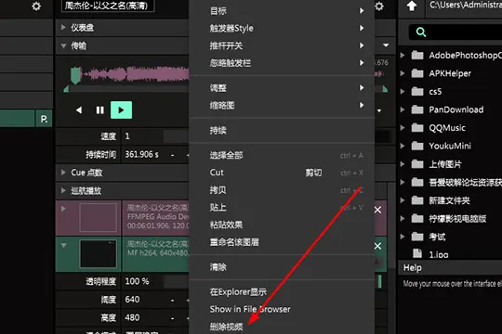
Task: Collapse the video track row triangle
Action: (x=64, y=245)
